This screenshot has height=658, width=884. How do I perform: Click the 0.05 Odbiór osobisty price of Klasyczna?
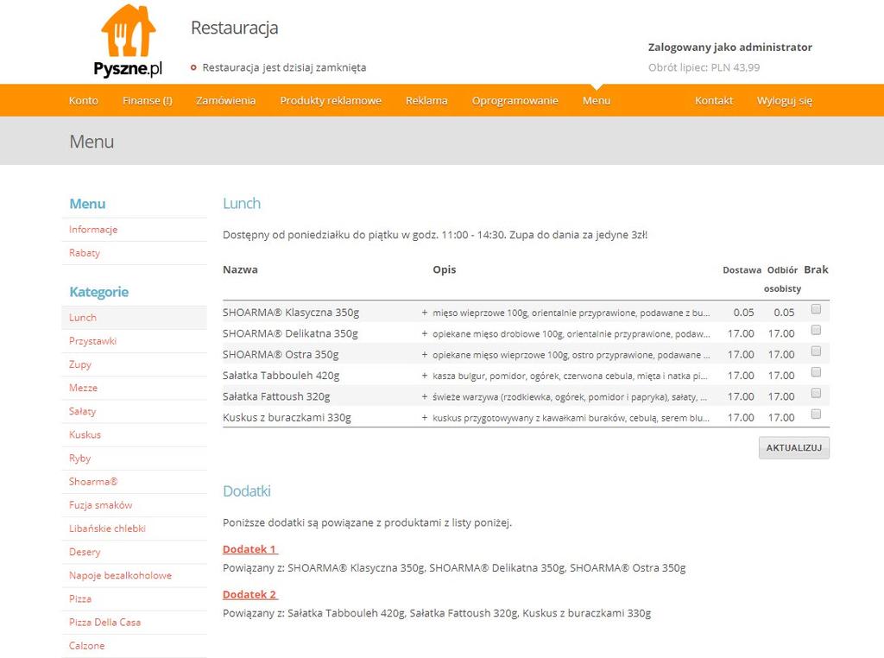784,313
